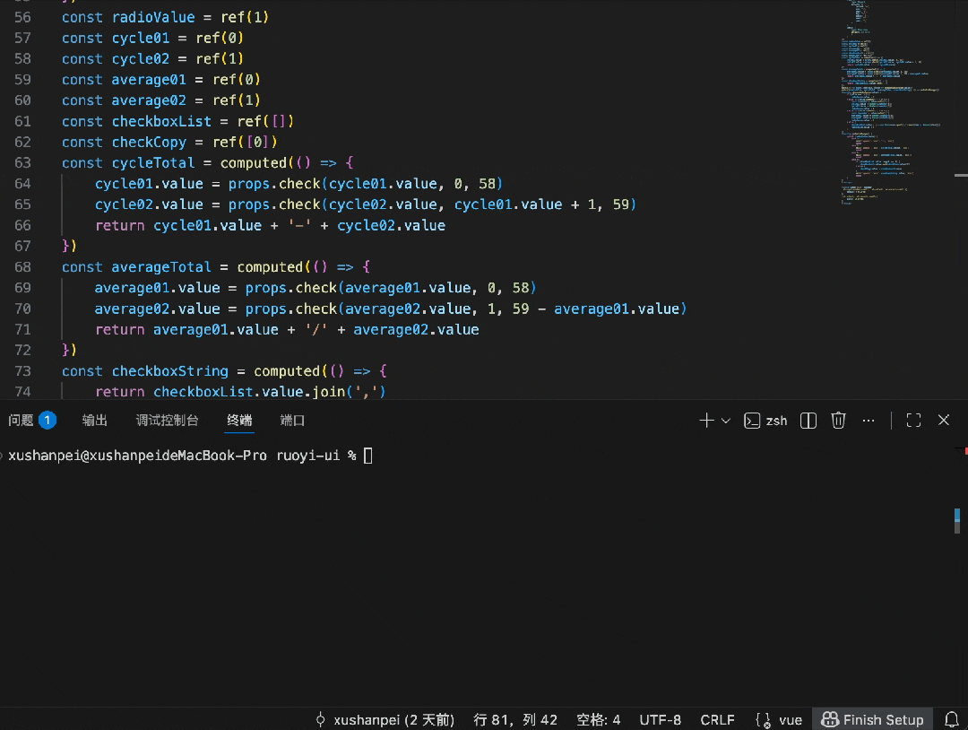Toggle the panel closed with the X icon
This screenshot has height=730, width=968.
[x=943, y=420]
